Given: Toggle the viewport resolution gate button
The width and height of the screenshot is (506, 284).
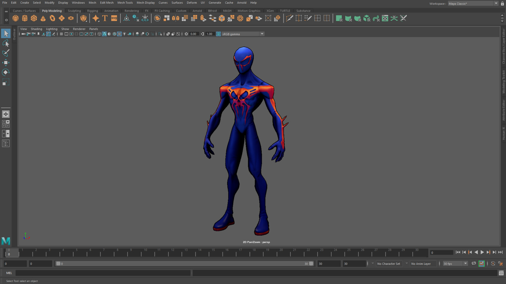Looking at the screenshot, I should [71, 34].
